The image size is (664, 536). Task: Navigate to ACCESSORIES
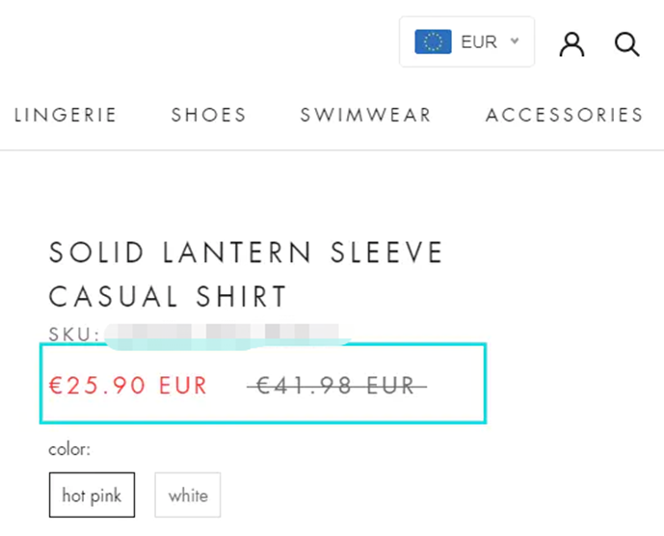(x=565, y=115)
